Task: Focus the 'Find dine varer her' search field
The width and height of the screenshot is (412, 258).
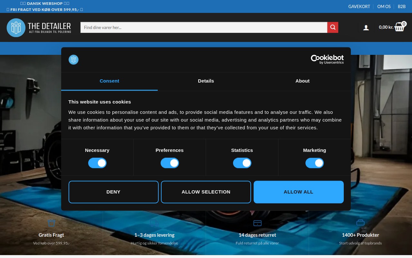Action: pos(204,27)
